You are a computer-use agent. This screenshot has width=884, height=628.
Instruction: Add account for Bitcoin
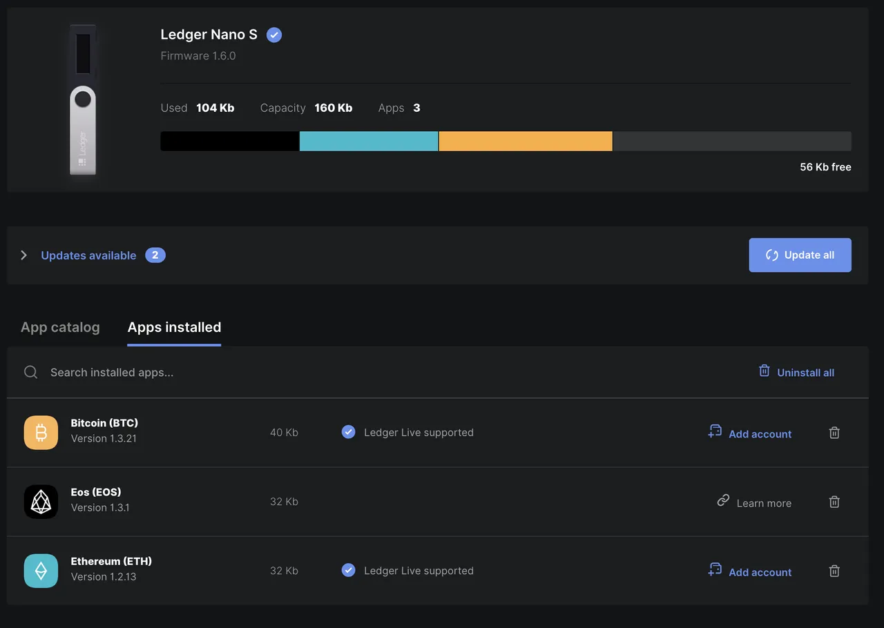pos(749,433)
